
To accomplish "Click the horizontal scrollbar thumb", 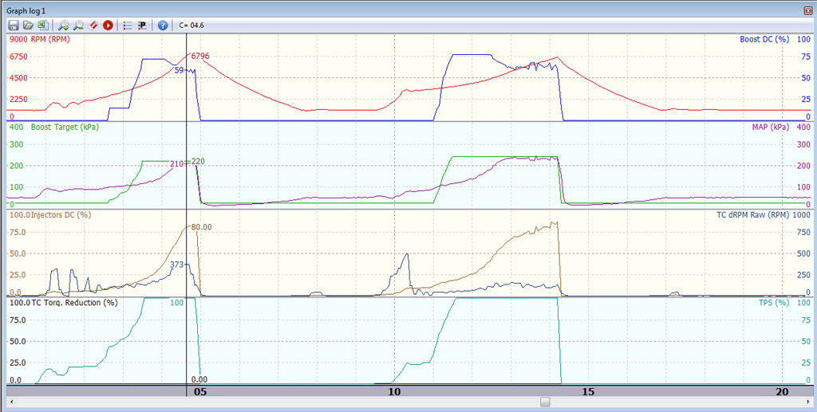I will 544,402.
